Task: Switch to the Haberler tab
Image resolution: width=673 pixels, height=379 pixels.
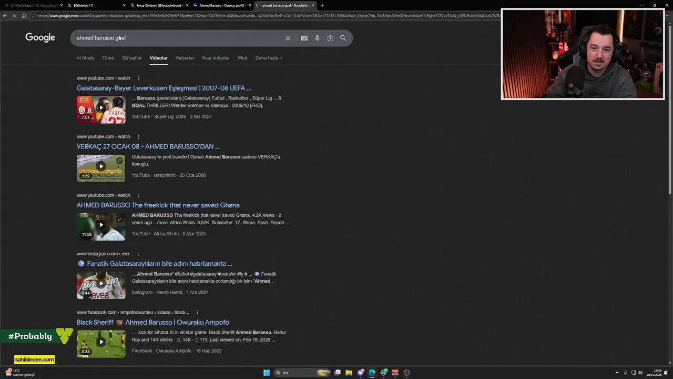Action: 185,58
